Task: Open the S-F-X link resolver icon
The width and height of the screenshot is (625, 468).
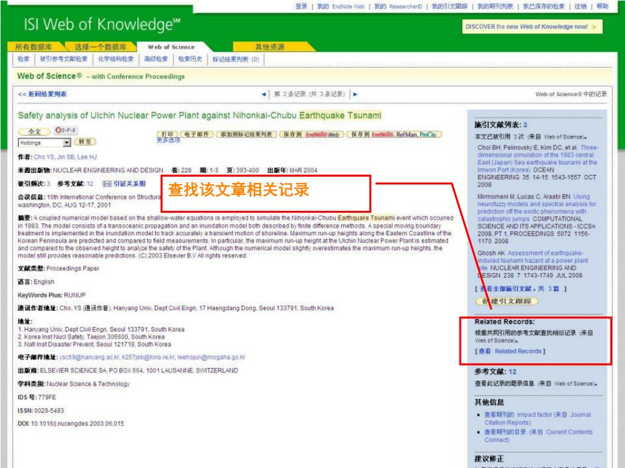Action: click(x=66, y=130)
